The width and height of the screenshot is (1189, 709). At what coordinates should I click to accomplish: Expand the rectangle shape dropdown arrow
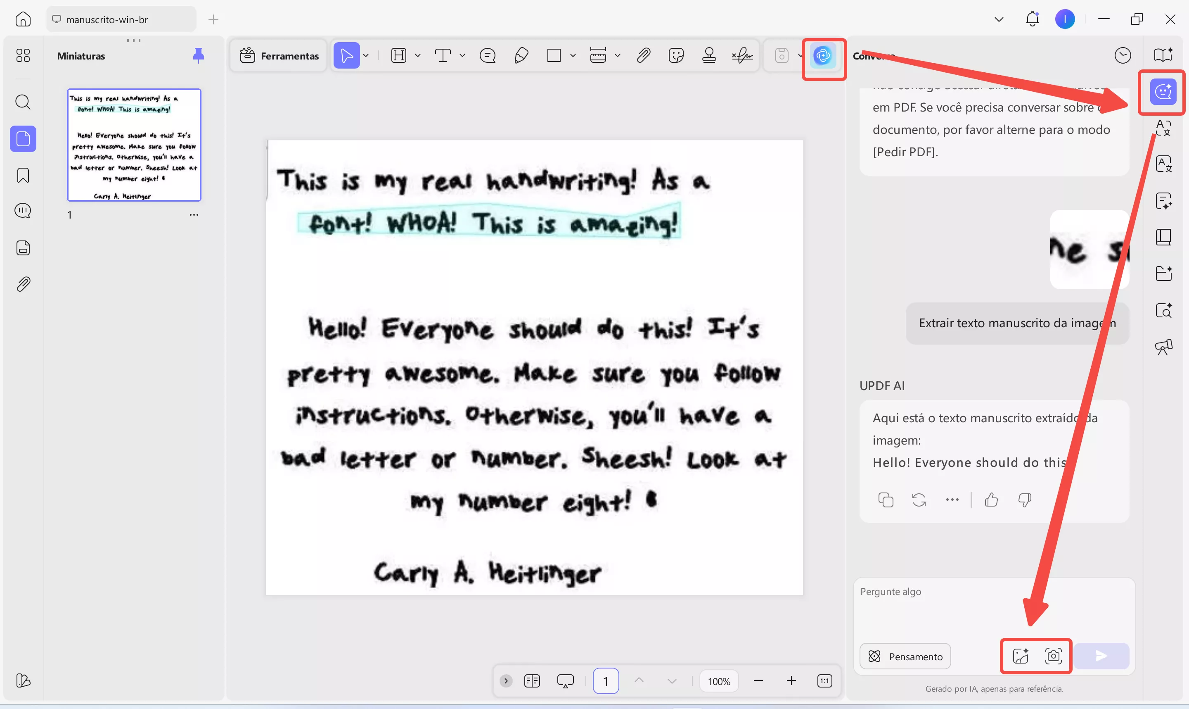click(x=573, y=56)
